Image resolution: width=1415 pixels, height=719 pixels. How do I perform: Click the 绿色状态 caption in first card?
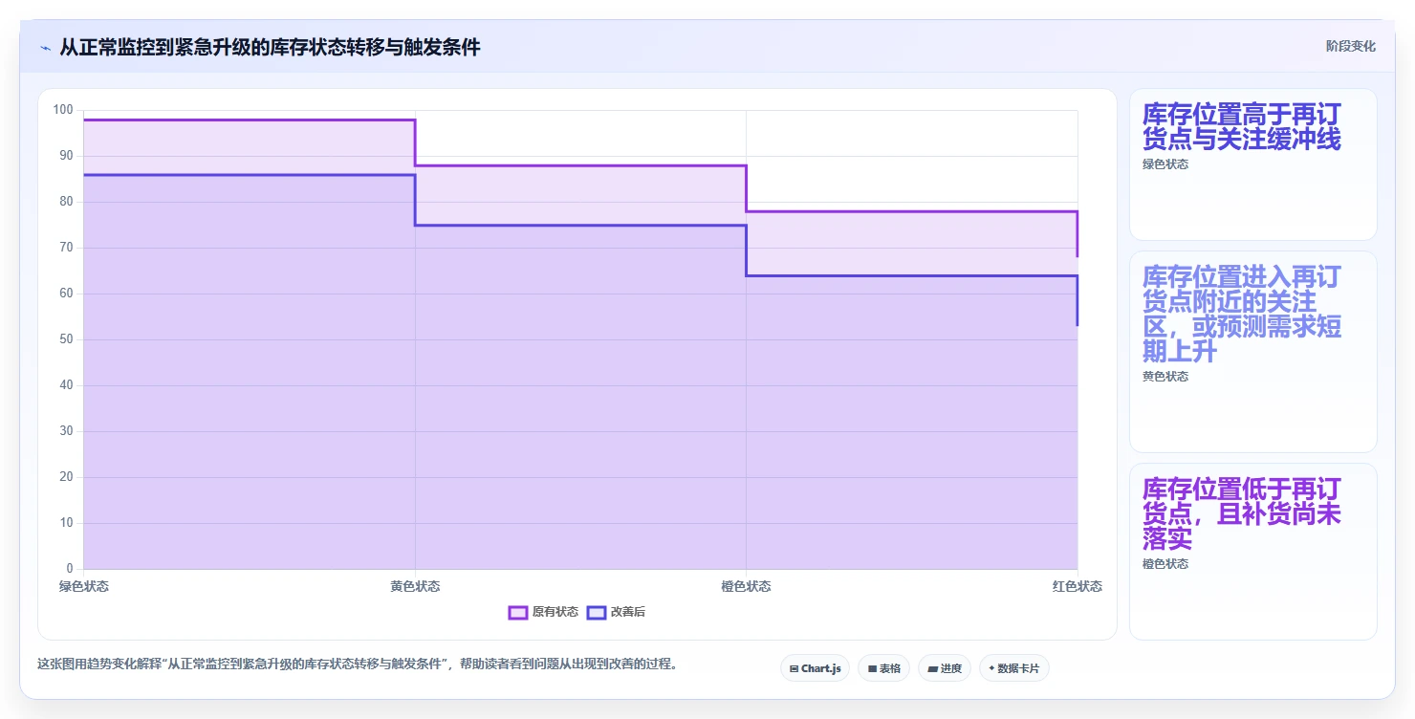coord(1165,164)
